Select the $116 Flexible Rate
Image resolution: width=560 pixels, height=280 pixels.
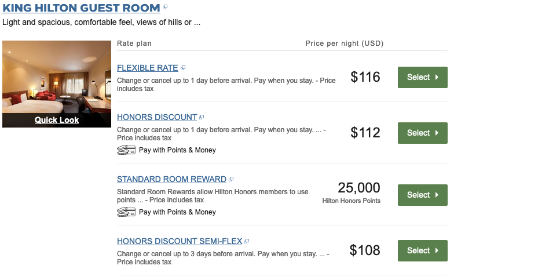tap(422, 77)
